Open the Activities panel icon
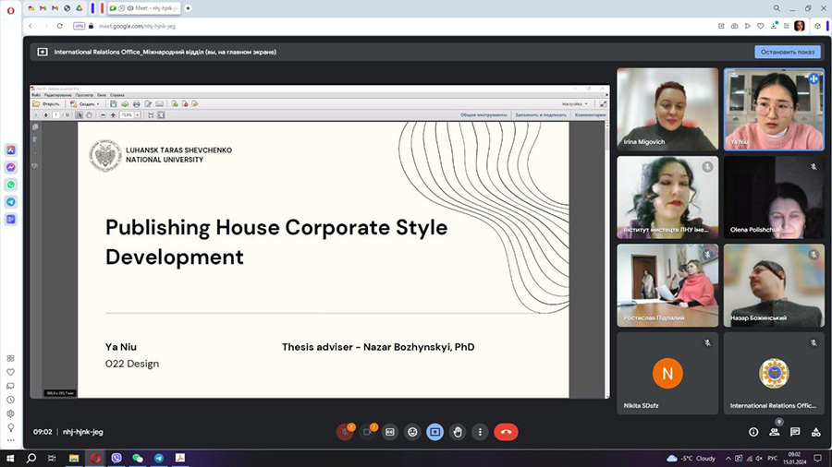 click(815, 431)
